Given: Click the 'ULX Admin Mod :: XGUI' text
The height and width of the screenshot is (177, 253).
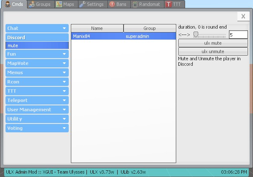Looking at the screenshot, I should 30,172.
